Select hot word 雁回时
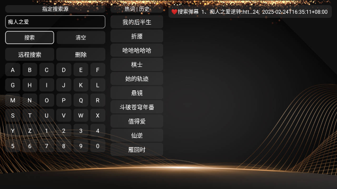The image size is (337, 189). point(137,150)
